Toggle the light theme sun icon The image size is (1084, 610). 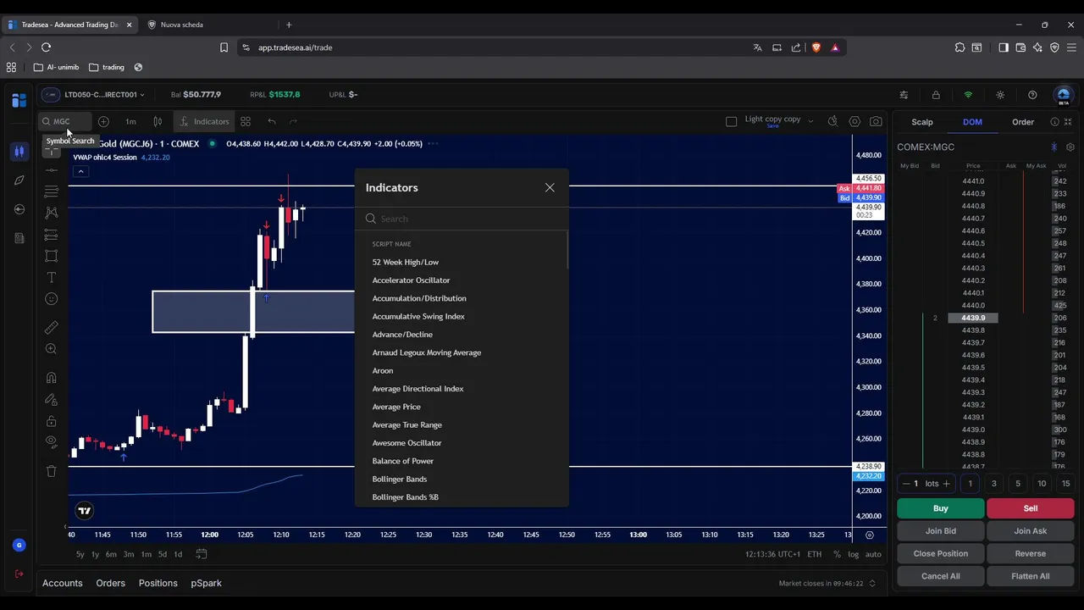click(1000, 95)
